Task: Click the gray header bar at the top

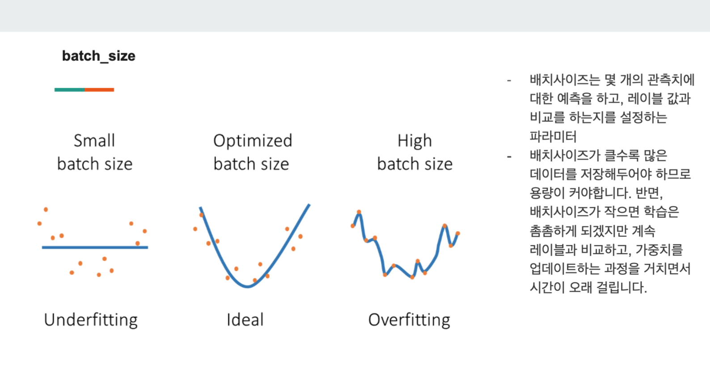Action: 355,16
